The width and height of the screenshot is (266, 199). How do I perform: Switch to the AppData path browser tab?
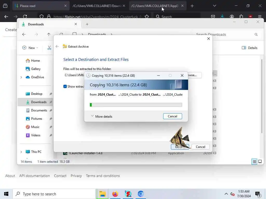pyautogui.click(x=158, y=6)
